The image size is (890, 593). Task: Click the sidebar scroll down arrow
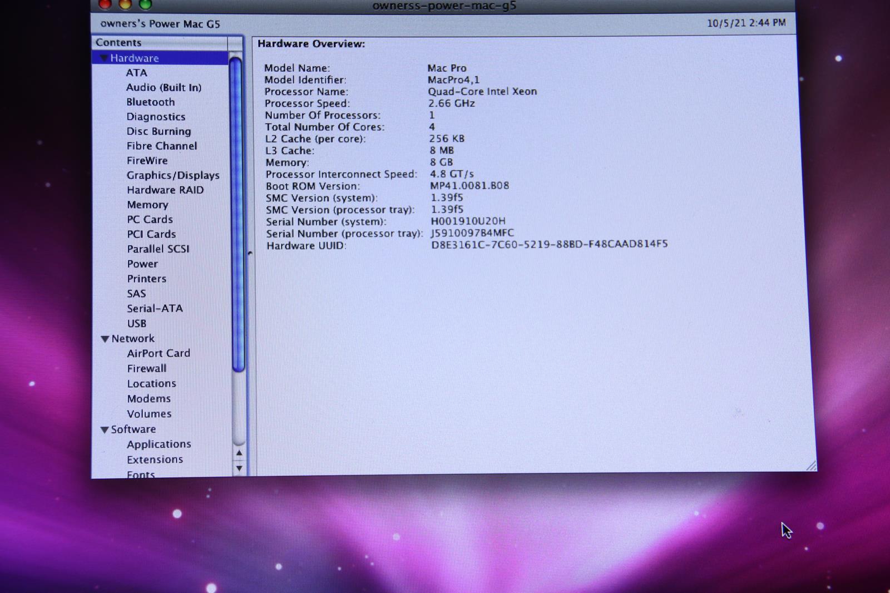[239, 468]
